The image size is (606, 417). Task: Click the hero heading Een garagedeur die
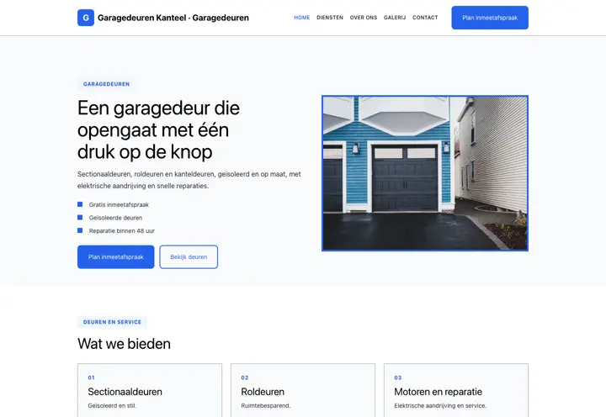[x=158, y=129]
